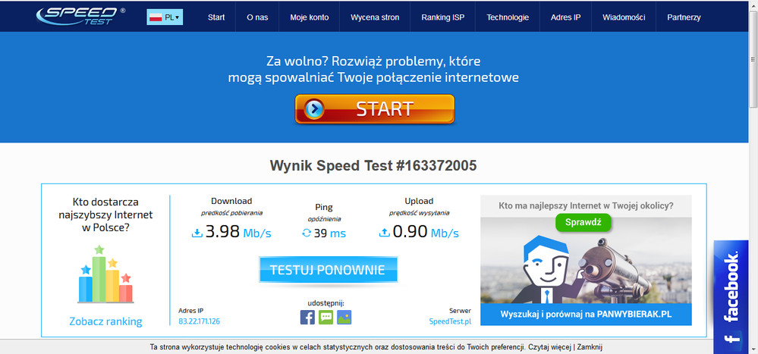This screenshot has height=354, width=758.
Task: Share result via Facebook icon
Action: tap(307, 318)
